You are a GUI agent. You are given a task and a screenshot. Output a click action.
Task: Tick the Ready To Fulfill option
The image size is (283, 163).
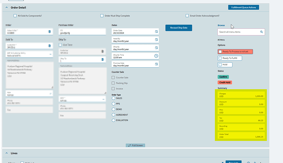(x=220, y=58)
